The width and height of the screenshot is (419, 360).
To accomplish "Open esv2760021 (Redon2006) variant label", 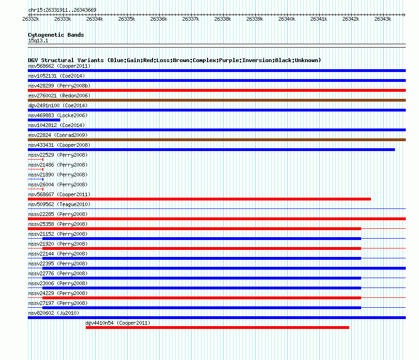I will (59, 96).
